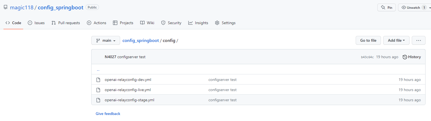The width and height of the screenshot is (431, 121).
Task: Open the main branch dropdown
Action: 106,41
